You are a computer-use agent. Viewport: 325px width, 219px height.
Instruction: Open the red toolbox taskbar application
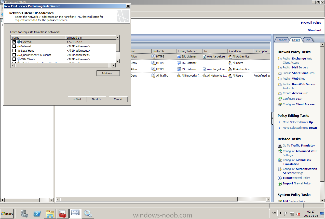pyautogui.click(x=63, y=214)
